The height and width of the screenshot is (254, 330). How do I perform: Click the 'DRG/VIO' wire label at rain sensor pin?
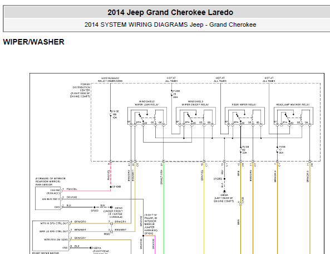72,197
